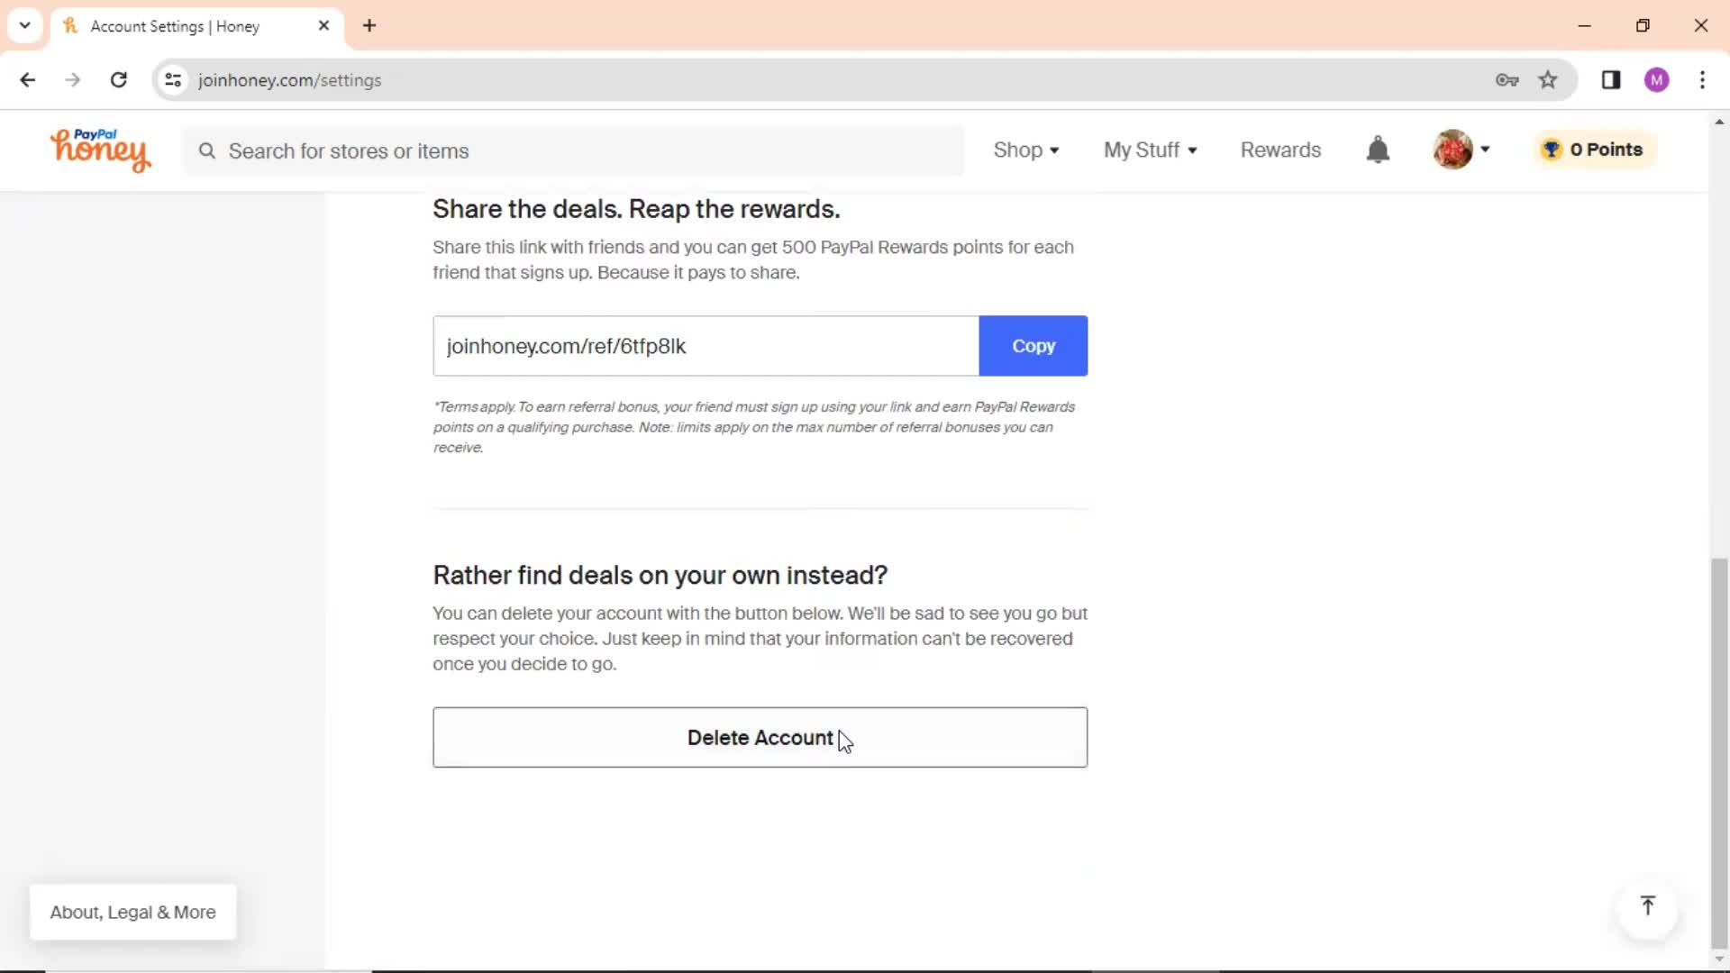
Task: Click the Honey PayPal logo icon
Action: point(101,149)
